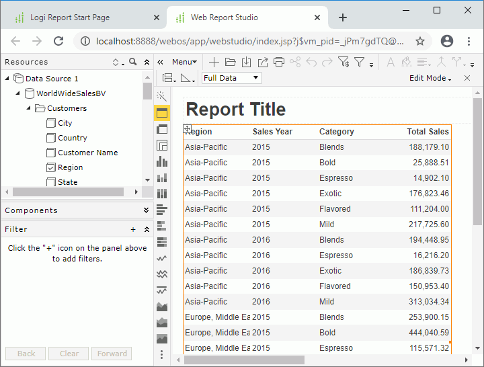Check the City field checkbox
Image resolution: width=484 pixels, height=367 pixels.
(51, 123)
